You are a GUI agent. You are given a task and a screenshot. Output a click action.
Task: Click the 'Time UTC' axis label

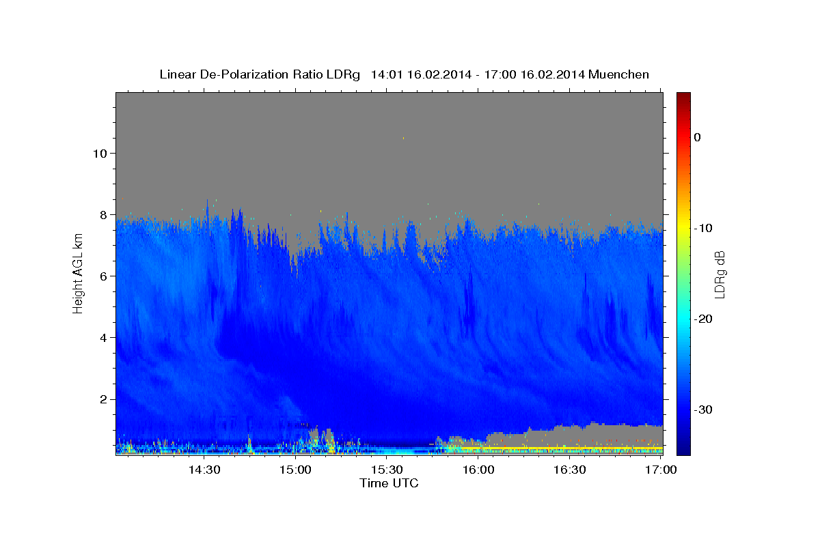click(x=389, y=483)
